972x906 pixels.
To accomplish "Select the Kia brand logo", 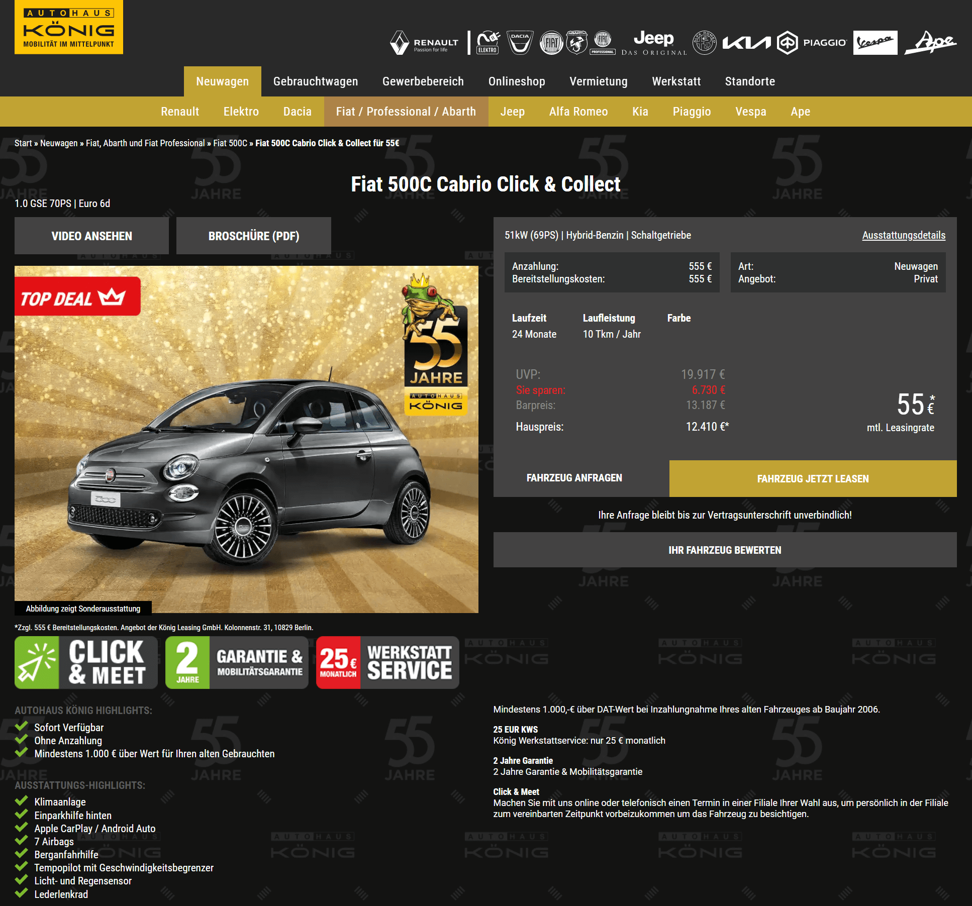I will point(746,43).
